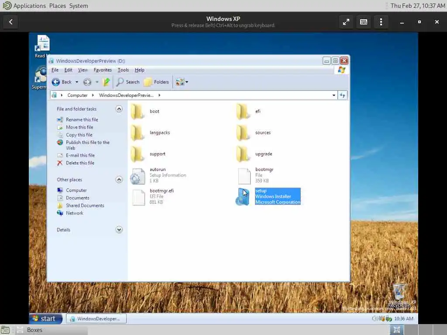Click the refresh button beside address bar

point(342,95)
